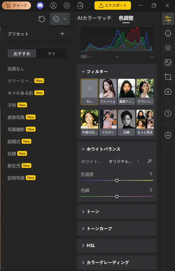
Task: Click the overlapping circles compare icon
Action: [x=56, y=19]
